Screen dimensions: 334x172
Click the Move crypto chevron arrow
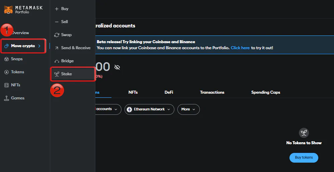pos(39,46)
